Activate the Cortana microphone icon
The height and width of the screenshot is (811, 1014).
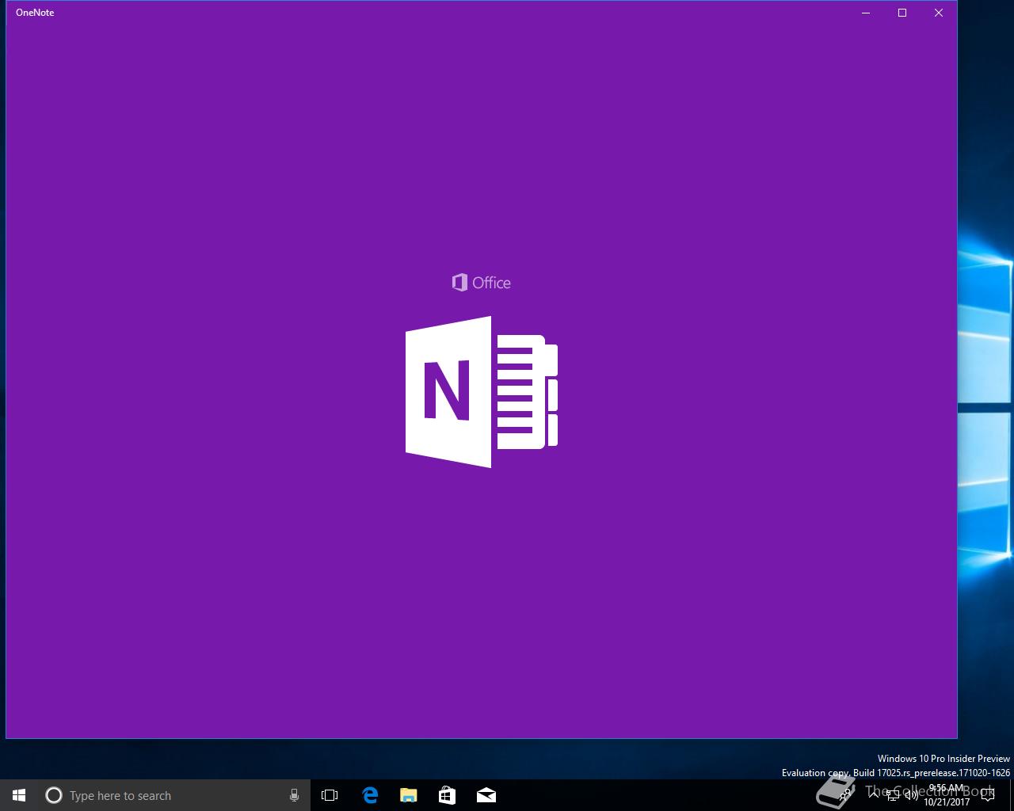(294, 795)
